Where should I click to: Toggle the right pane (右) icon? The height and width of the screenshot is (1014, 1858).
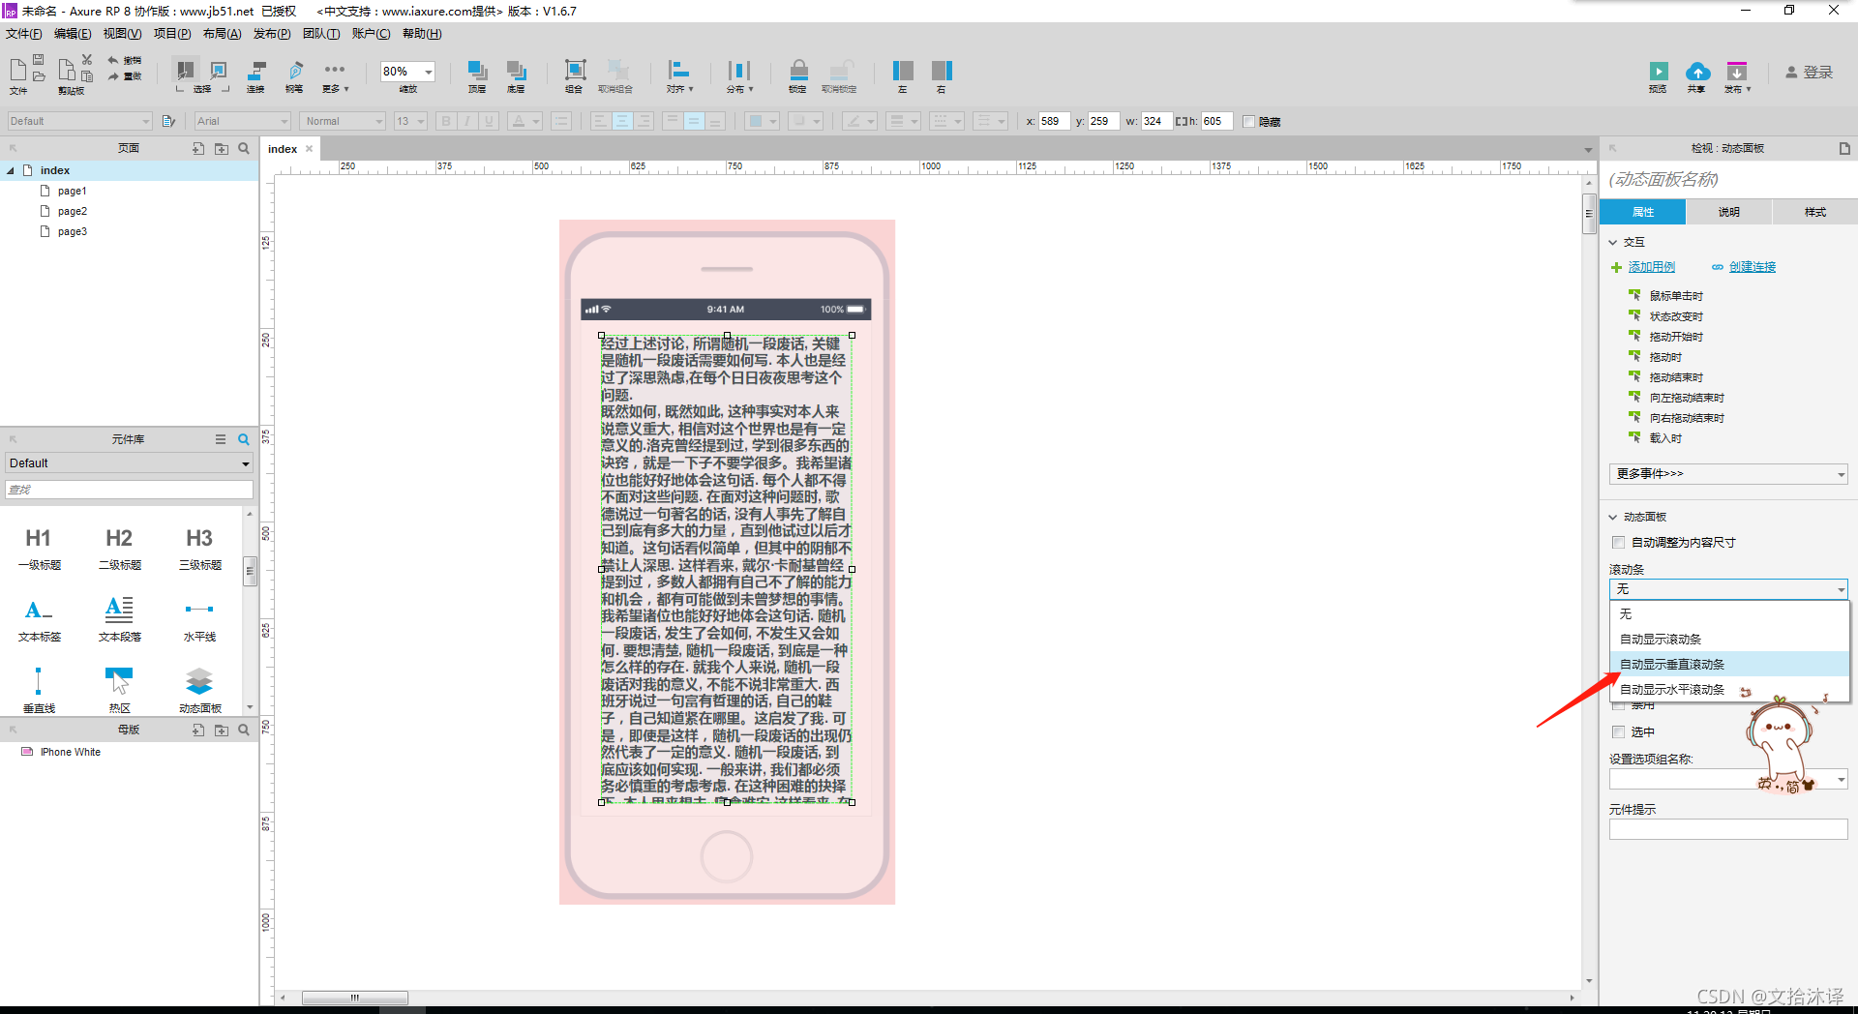tap(942, 71)
